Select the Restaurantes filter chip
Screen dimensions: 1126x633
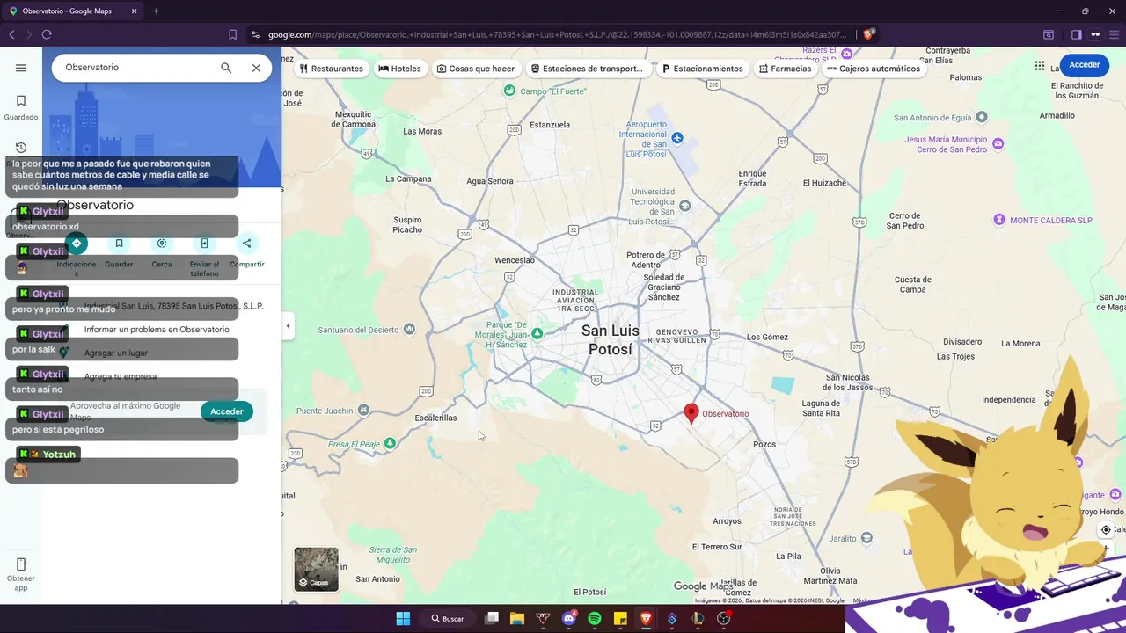pos(331,69)
